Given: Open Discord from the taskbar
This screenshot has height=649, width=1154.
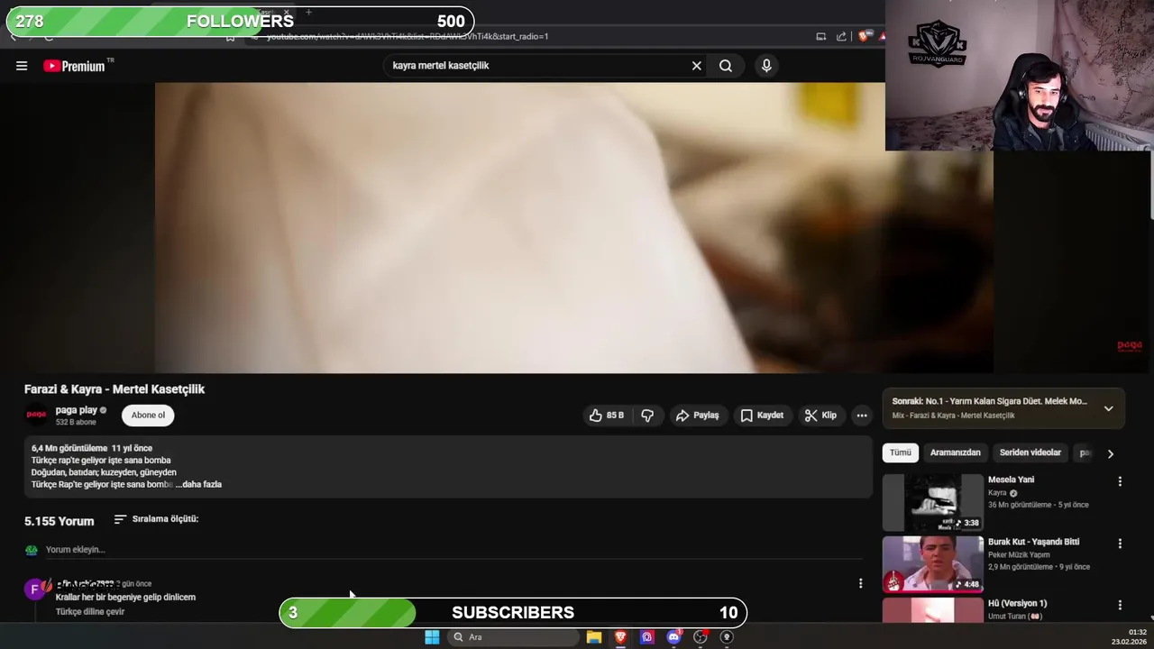Looking at the screenshot, I should point(673,637).
